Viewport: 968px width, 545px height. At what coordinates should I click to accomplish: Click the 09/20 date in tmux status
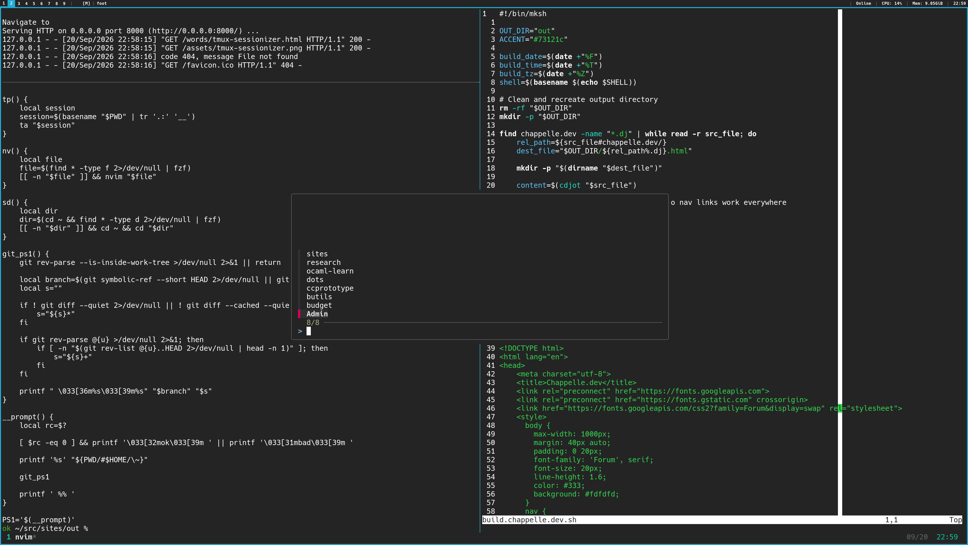click(x=917, y=537)
